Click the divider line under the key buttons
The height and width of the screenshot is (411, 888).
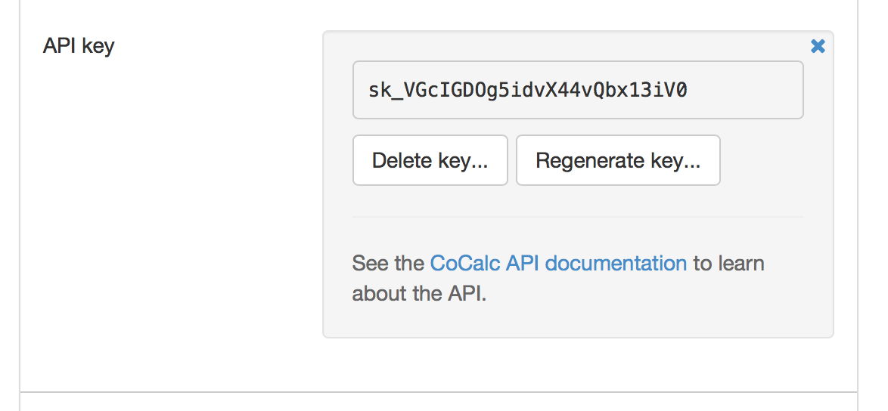coord(578,217)
